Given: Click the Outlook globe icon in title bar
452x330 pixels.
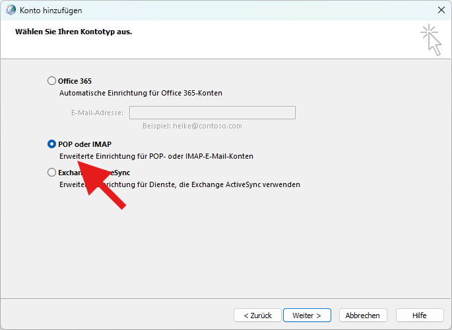Looking at the screenshot, I should coord(11,10).
